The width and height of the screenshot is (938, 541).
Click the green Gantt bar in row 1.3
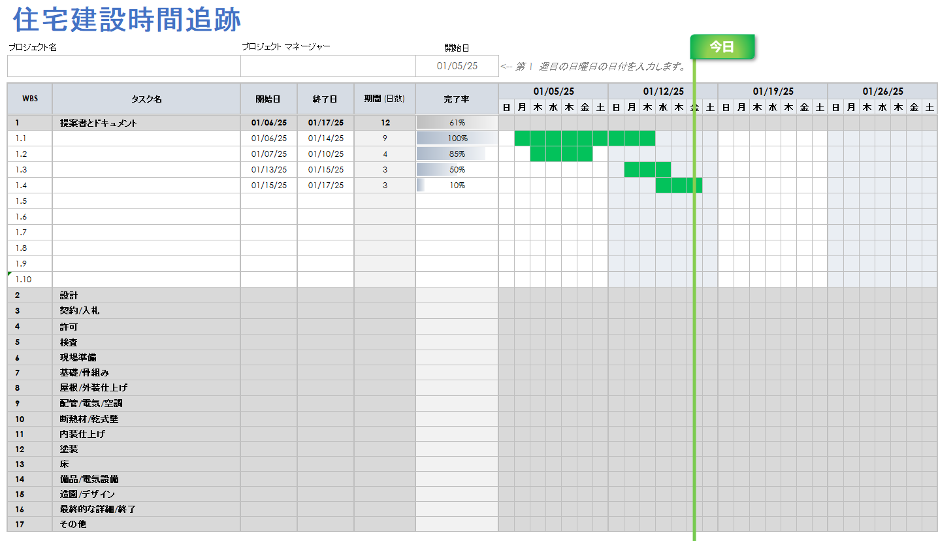point(647,170)
